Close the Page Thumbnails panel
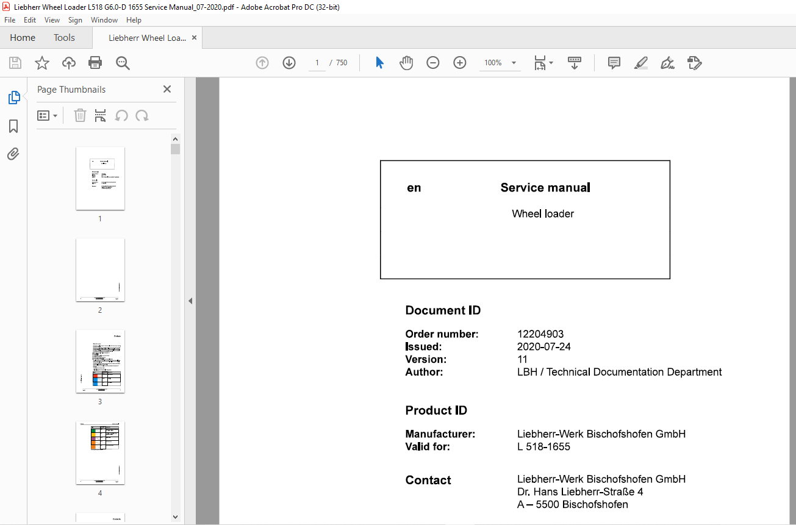This screenshot has height=525, width=796. pyautogui.click(x=167, y=89)
